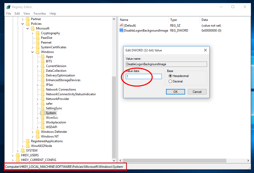Screen dimensions: 254x173
Task: Click the NetworkConnectivityStatusIndicator folder icon
Action: (43, 94)
